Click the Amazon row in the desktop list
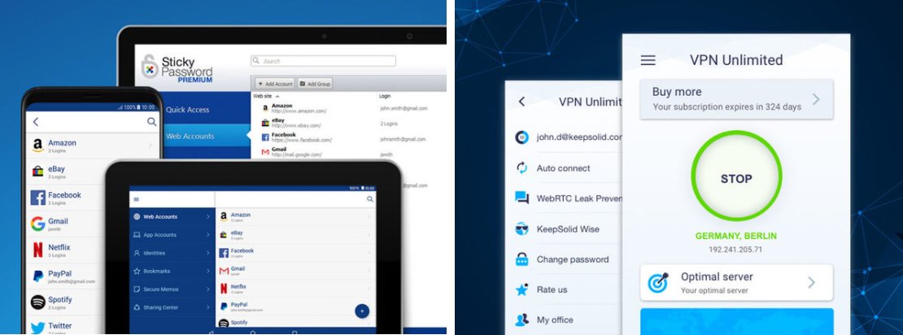The width and height of the screenshot is (903, 335). [x=349, y=108]
